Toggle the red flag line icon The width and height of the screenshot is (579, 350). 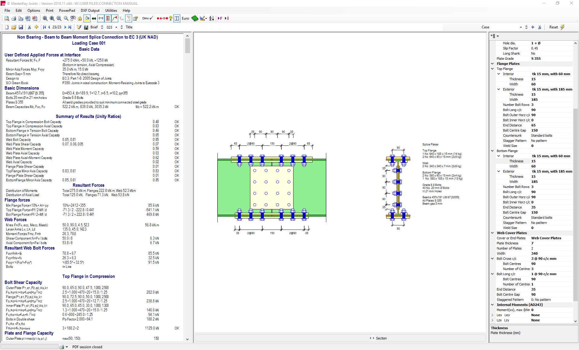pos(115,18)
